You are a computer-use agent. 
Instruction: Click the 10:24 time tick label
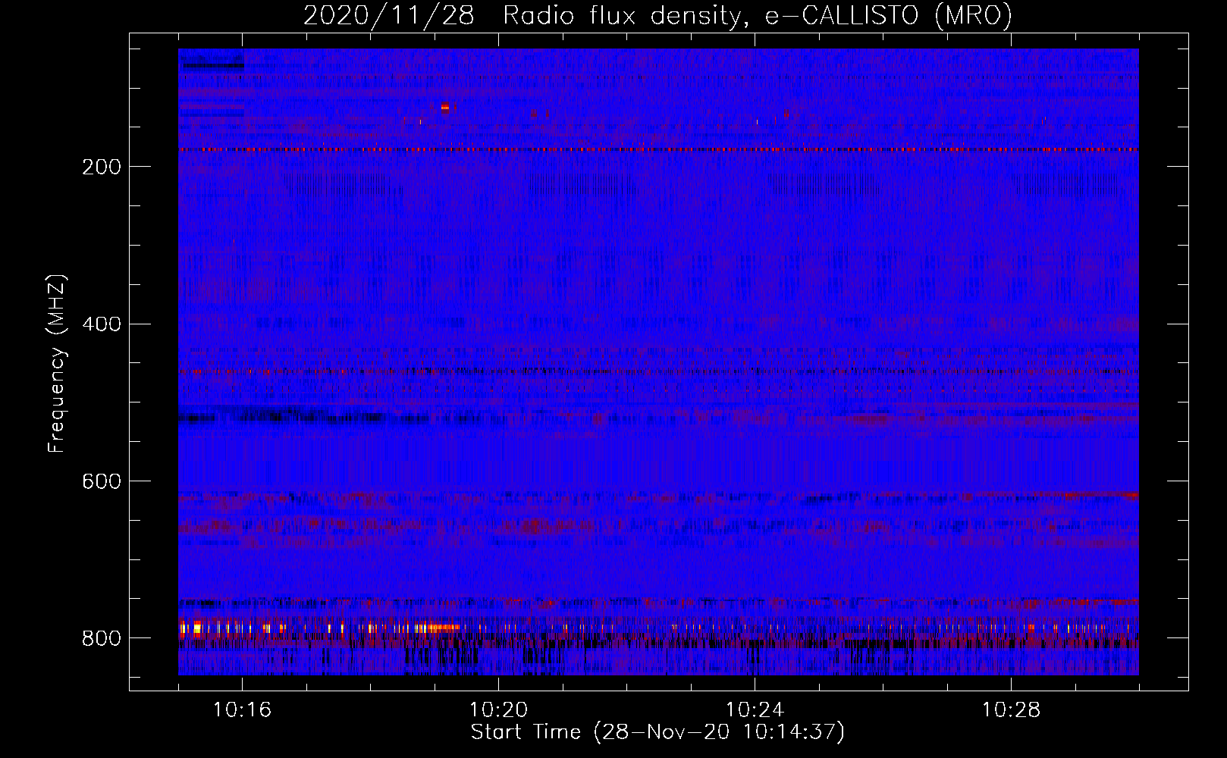coord(755,709)
